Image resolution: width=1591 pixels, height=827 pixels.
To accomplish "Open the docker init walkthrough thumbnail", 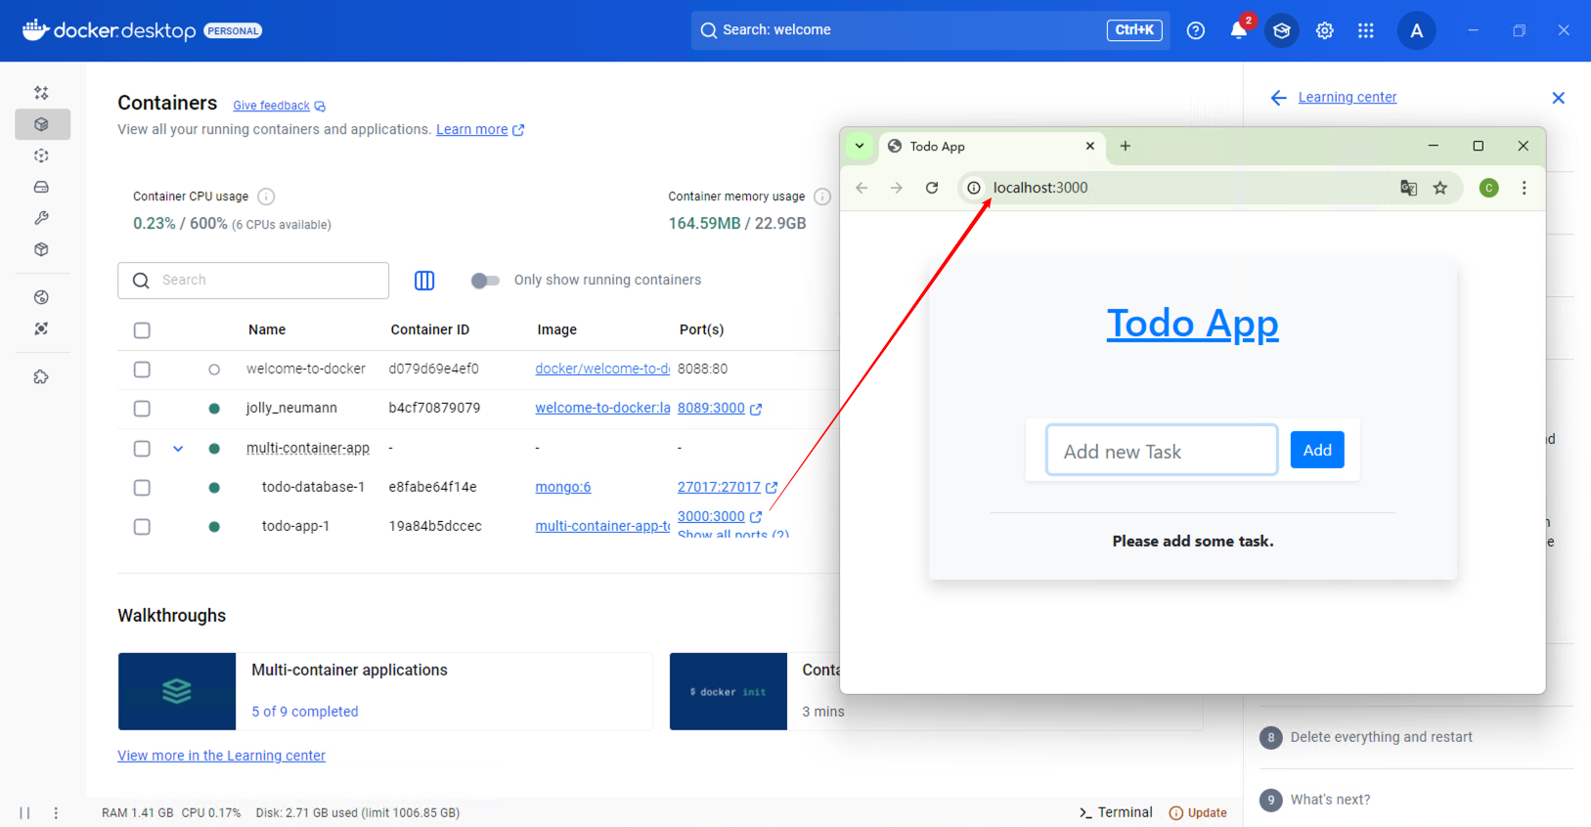I will click(729, 691).
